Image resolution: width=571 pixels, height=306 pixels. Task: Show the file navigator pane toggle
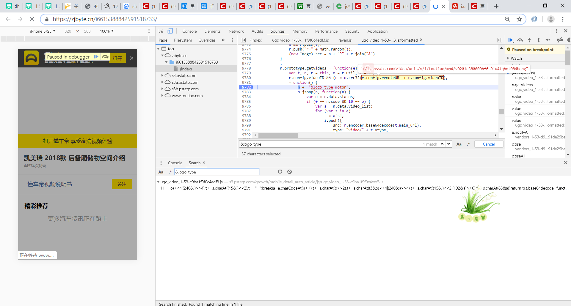(243, 40)
